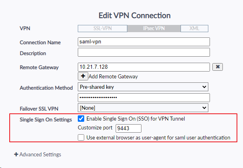
Task: Click the Edit VPN Connection heading
Action: (x=135, y=15)
